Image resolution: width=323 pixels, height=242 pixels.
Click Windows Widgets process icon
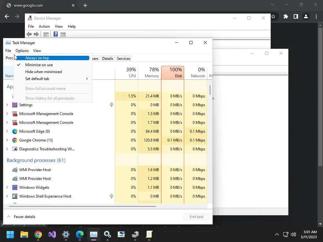[x=15, y=187]
